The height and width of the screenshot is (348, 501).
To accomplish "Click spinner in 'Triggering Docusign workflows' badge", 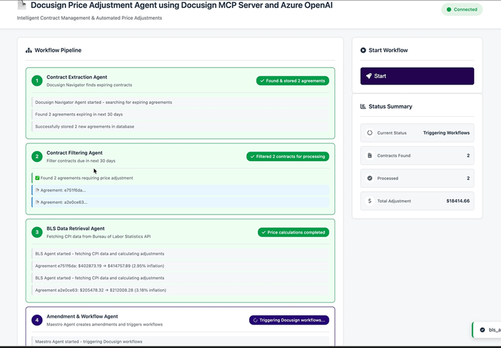I will click(x=255, y=320).
